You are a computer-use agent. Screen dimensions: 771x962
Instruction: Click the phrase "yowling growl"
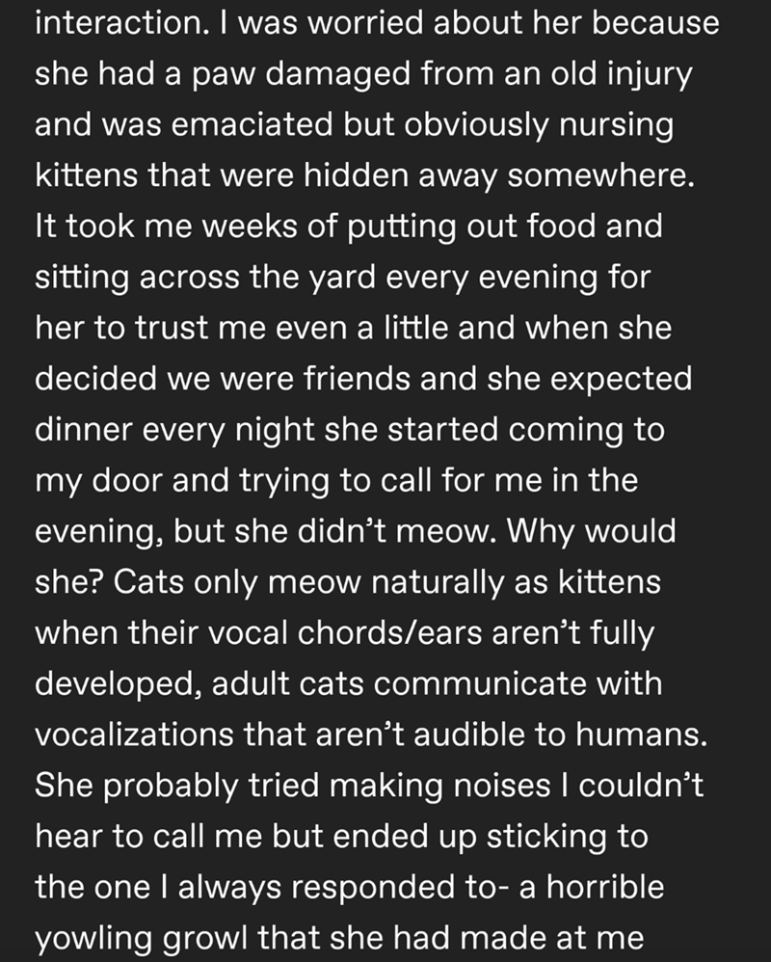142,939
